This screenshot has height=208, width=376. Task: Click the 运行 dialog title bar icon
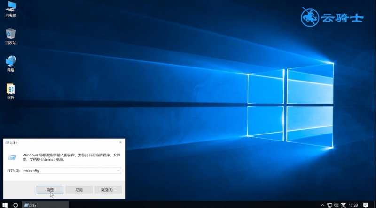click(7, 142)
